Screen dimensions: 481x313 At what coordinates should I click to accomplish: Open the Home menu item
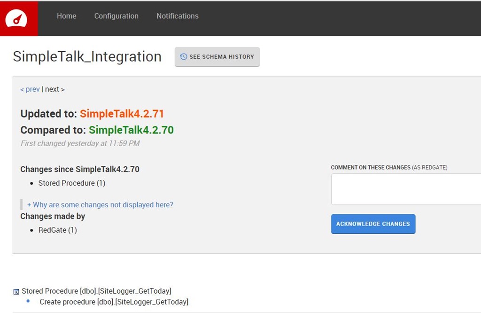(66, 16)
